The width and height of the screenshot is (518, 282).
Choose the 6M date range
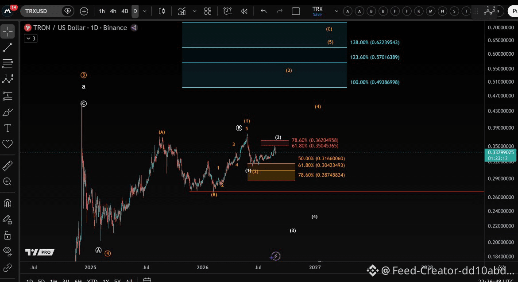pyautogui.click(x=78, y=281)
